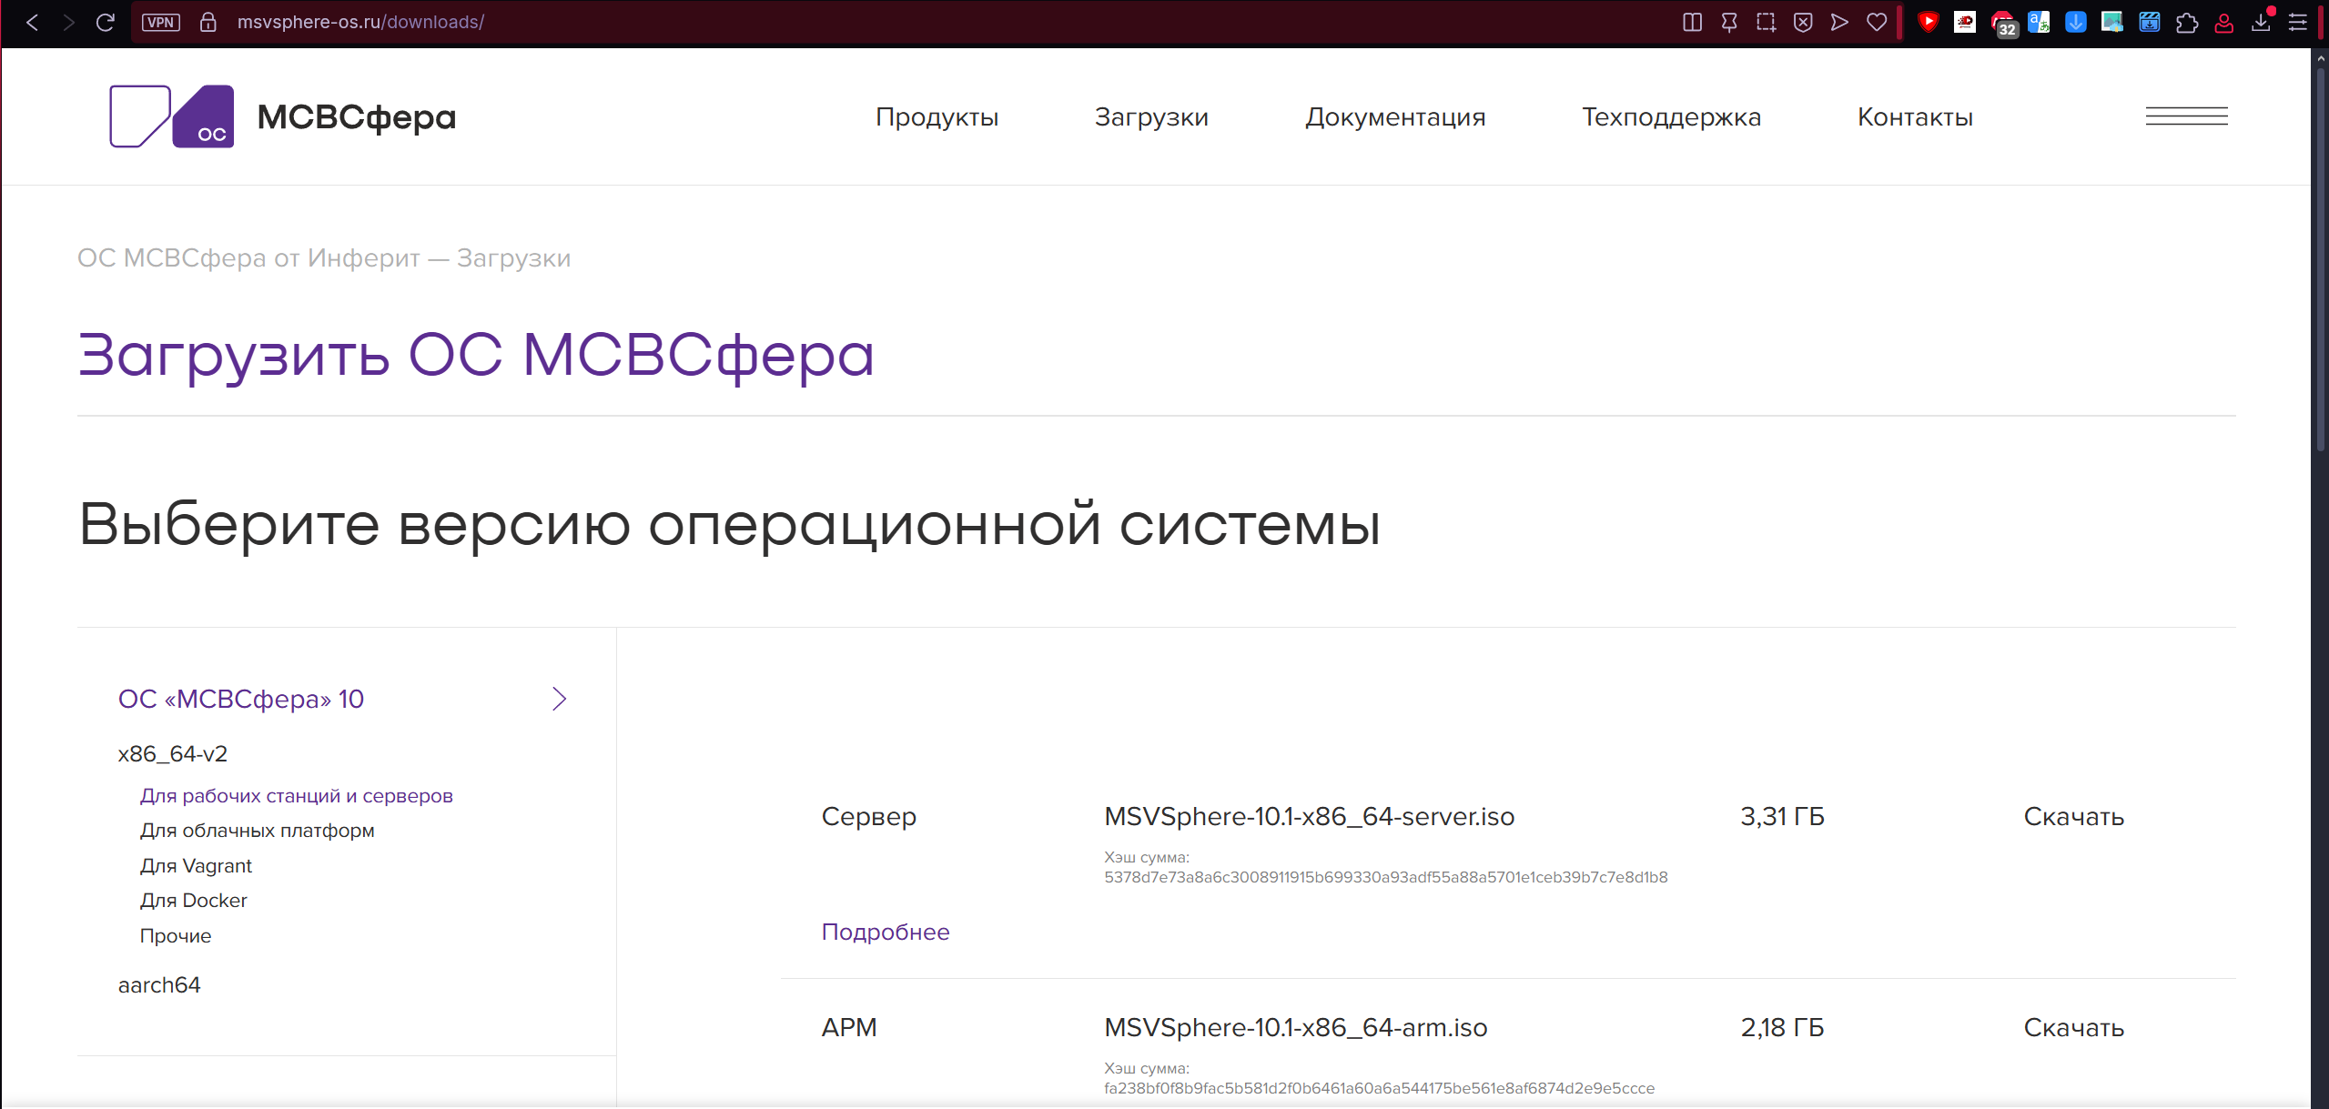Image resolution: width=2329 pixels, height=1109 pixels.
Task: Open the Продукты menu item
Action: pyautogui.click(x=937, y=116)
